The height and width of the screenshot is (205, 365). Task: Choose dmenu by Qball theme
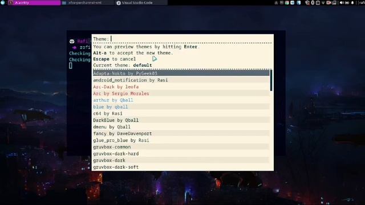point(181,127)
